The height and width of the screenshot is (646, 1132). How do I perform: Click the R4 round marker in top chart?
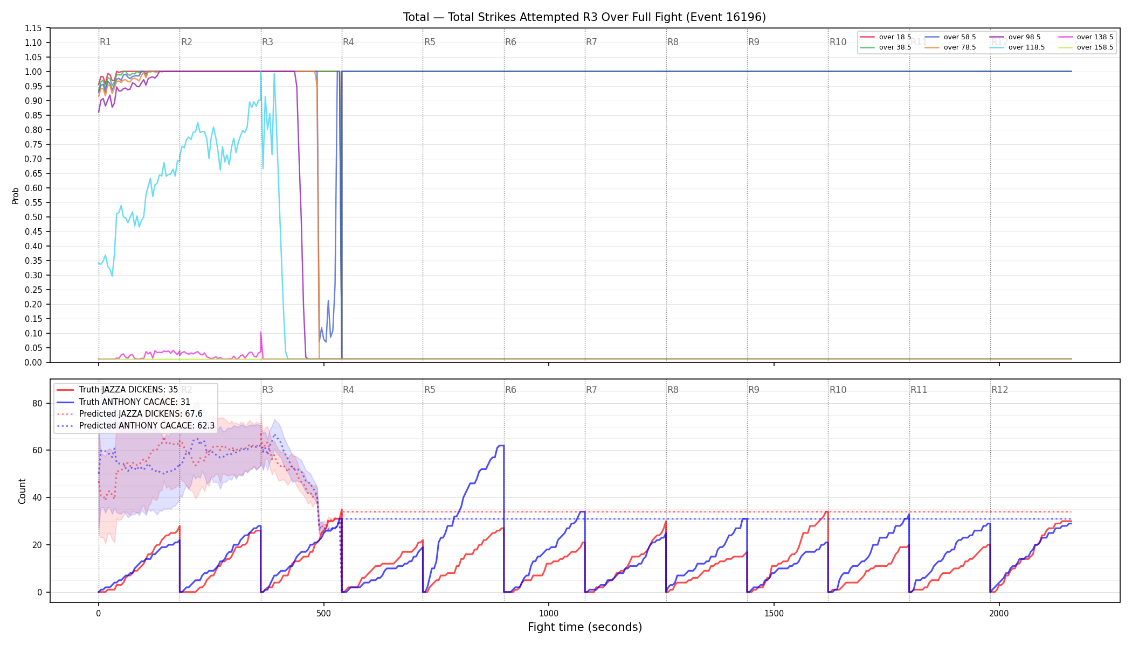pos(348,42)
